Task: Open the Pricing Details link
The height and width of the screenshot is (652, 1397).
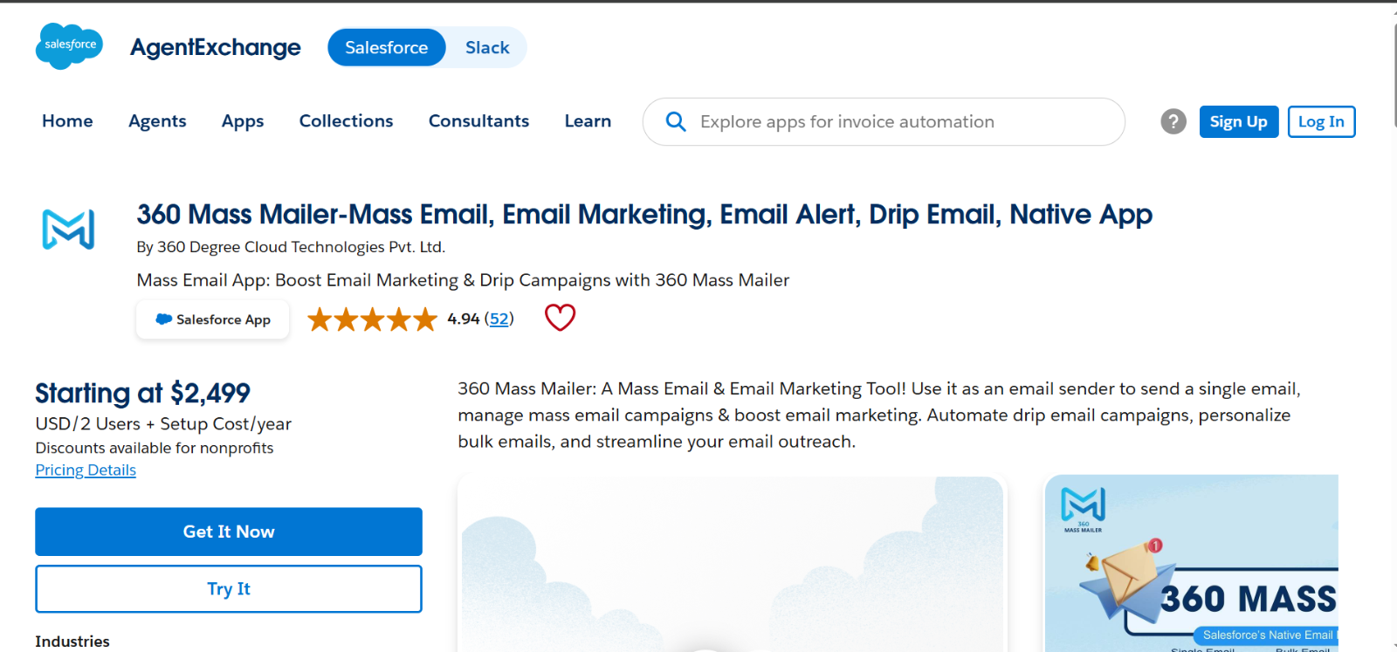Action: point(86,470)
